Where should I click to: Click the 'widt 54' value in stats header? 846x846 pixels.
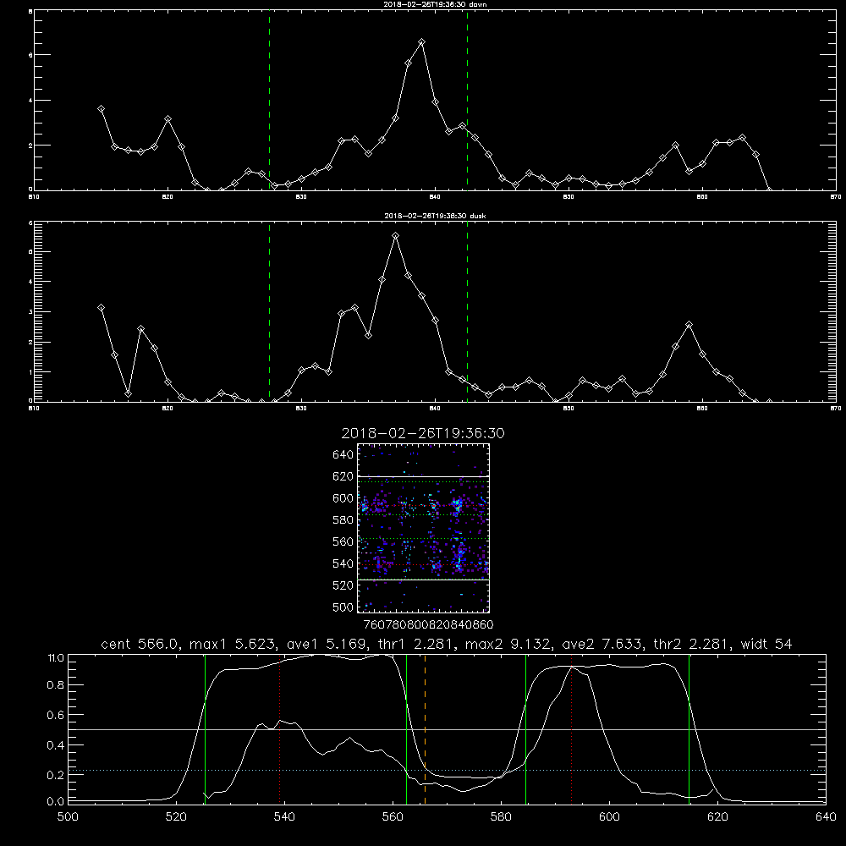pos(766,644)
